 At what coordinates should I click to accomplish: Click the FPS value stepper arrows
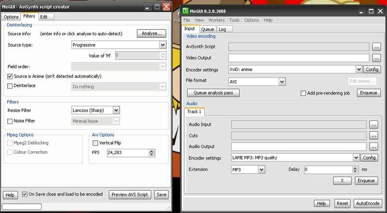(152, 153)
